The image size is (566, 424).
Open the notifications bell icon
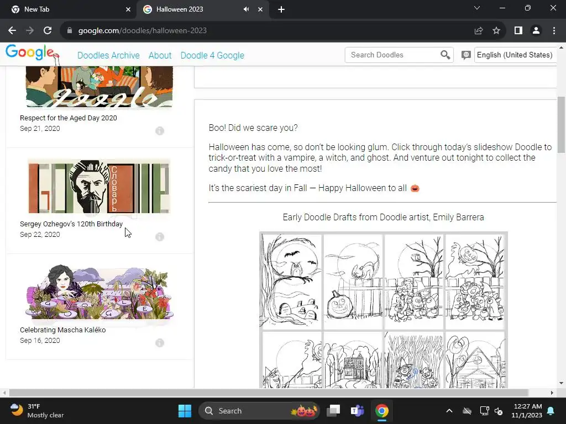(551, 411)
